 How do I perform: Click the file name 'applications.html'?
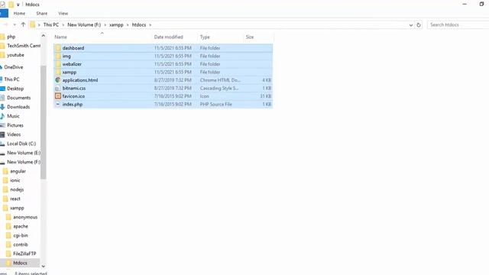click(80, 80)
